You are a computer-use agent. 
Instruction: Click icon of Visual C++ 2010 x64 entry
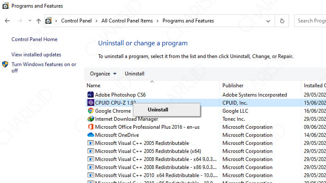coord(90,175)
